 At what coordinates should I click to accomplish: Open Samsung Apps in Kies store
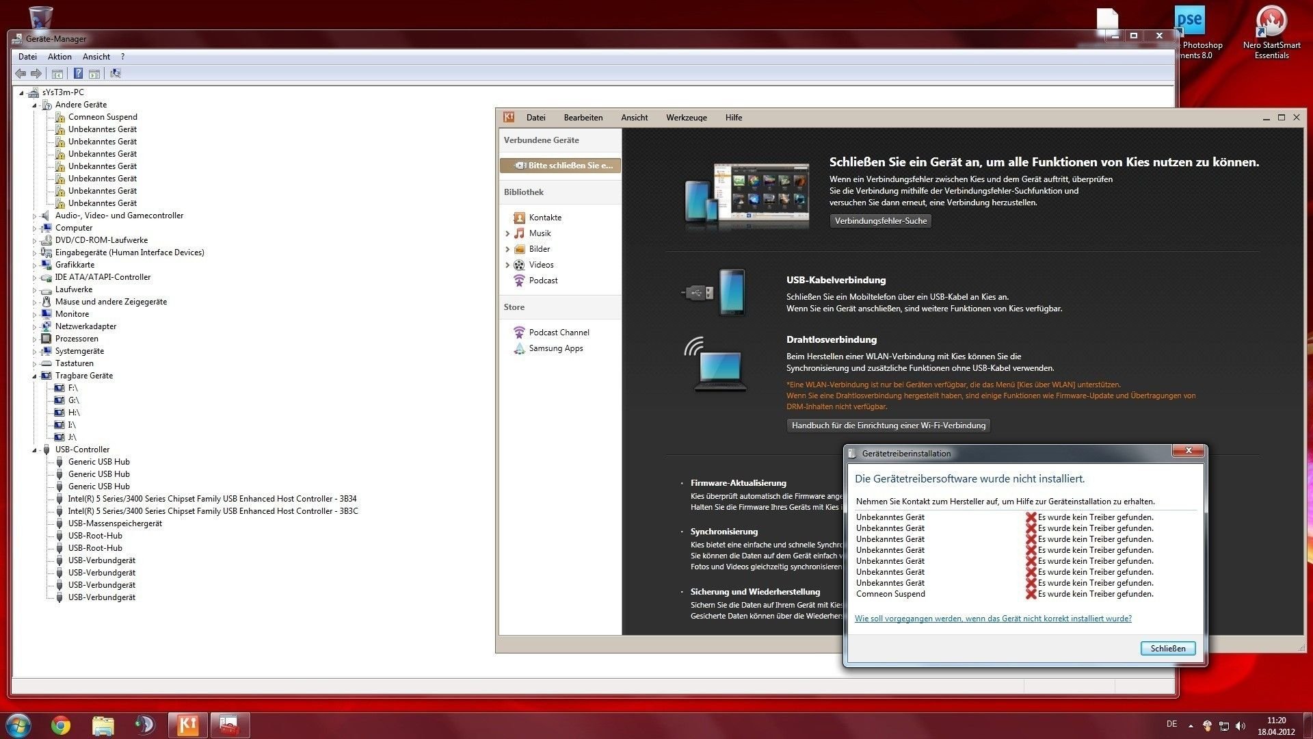click(x=556, y=348)
